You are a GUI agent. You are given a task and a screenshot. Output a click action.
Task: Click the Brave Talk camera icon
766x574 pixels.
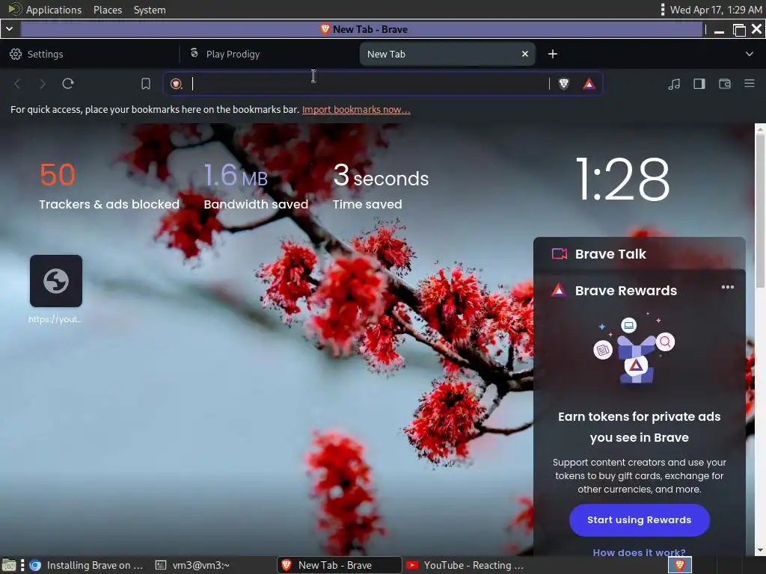560,254
